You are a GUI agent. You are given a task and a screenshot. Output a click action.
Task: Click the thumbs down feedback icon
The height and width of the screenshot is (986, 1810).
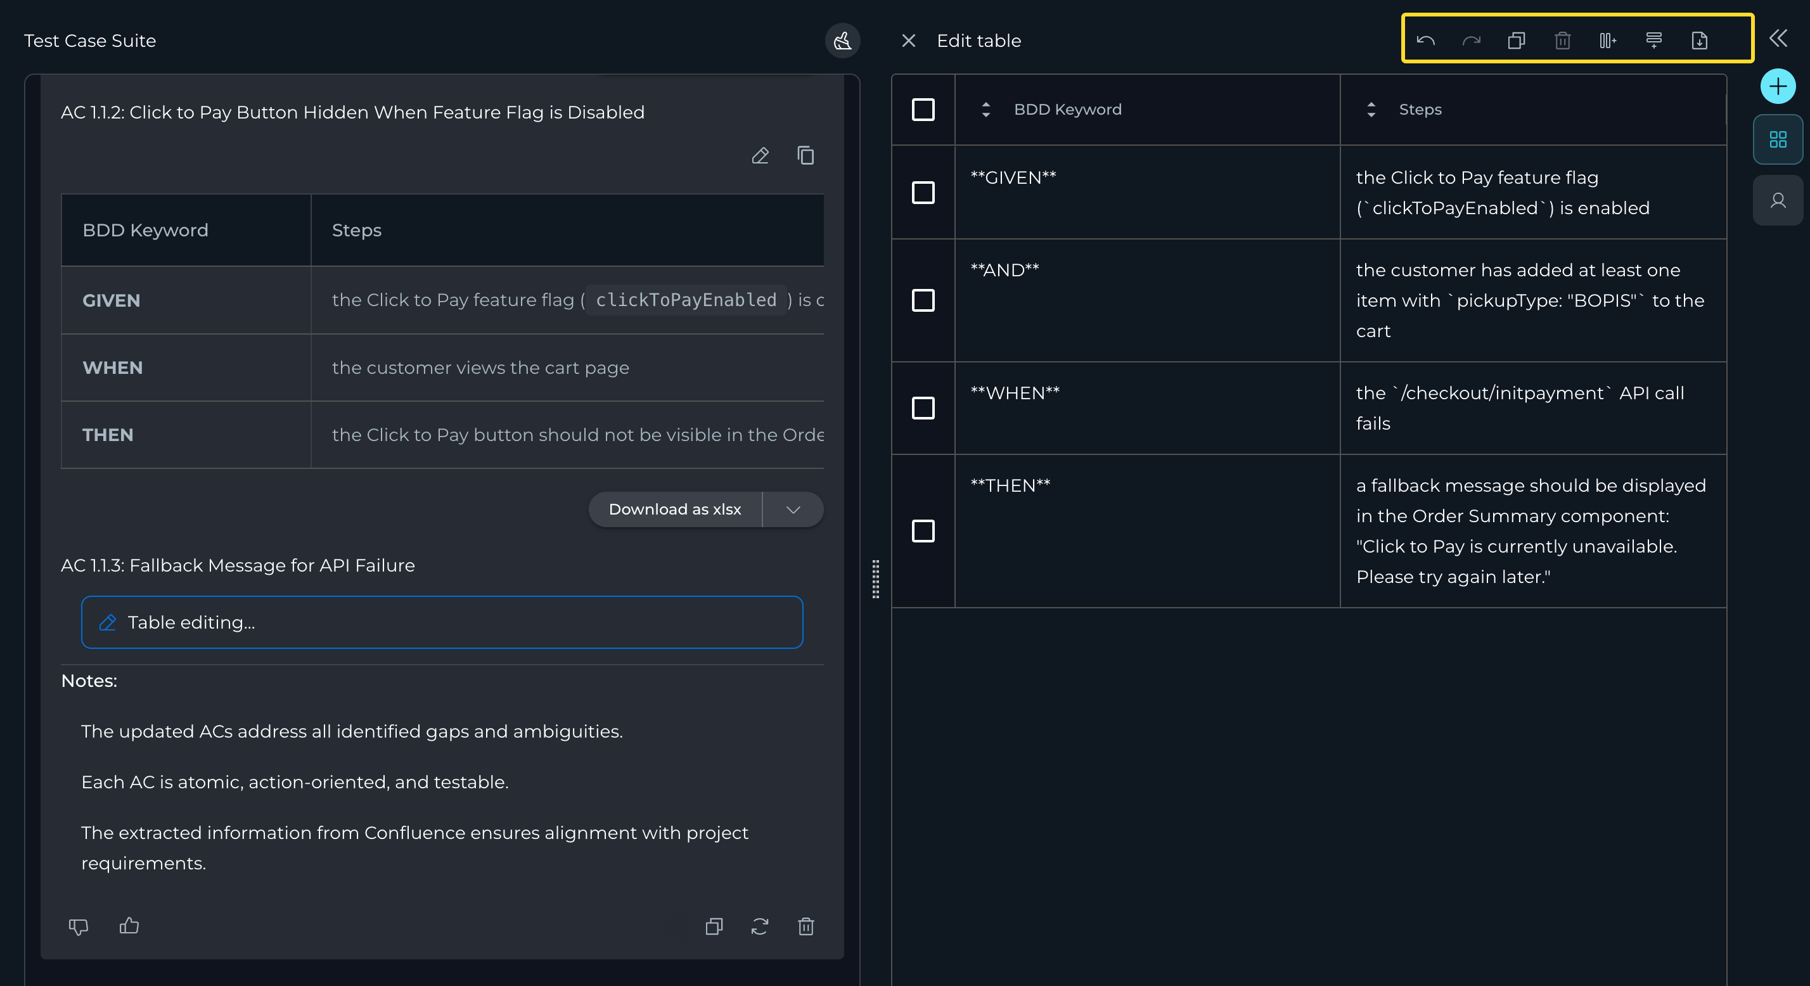coord(78,926)
